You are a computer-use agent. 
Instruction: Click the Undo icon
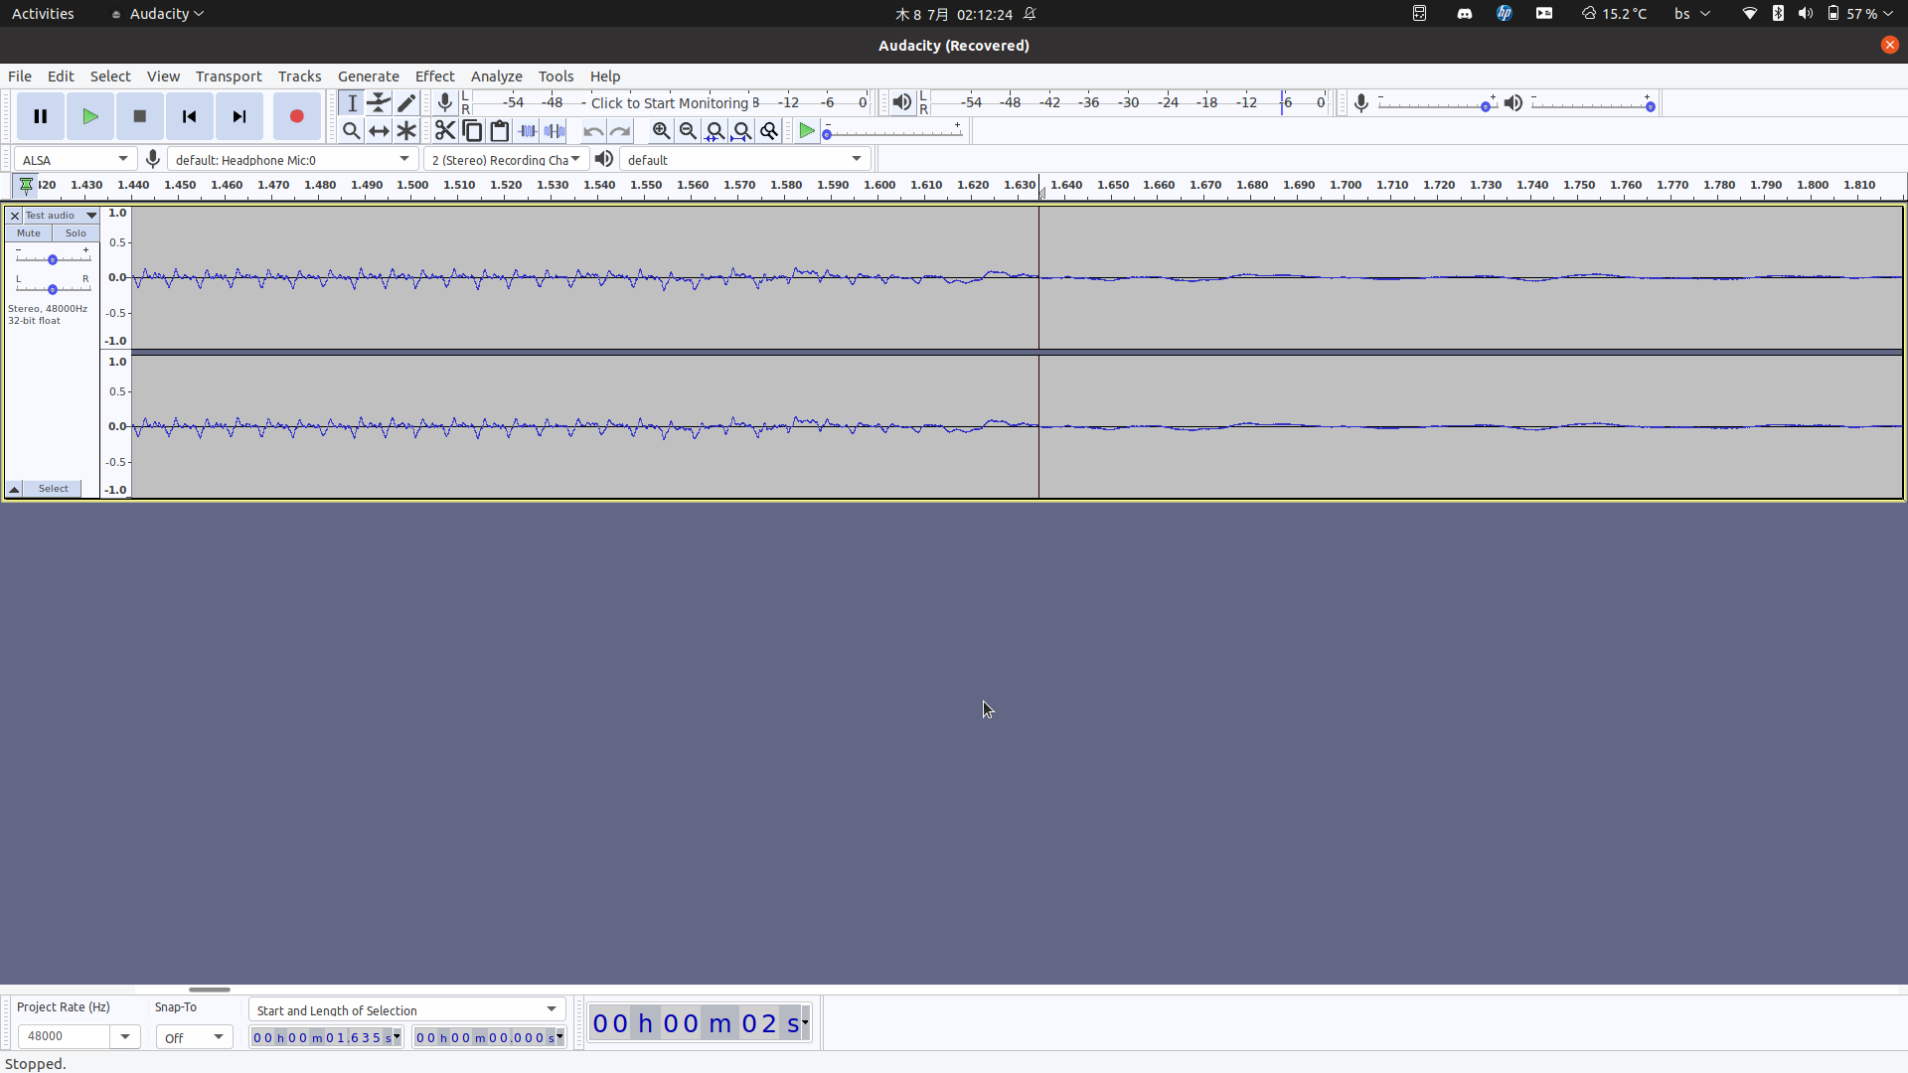593,130
